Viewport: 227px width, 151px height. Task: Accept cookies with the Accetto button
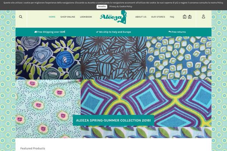[102, 6]
